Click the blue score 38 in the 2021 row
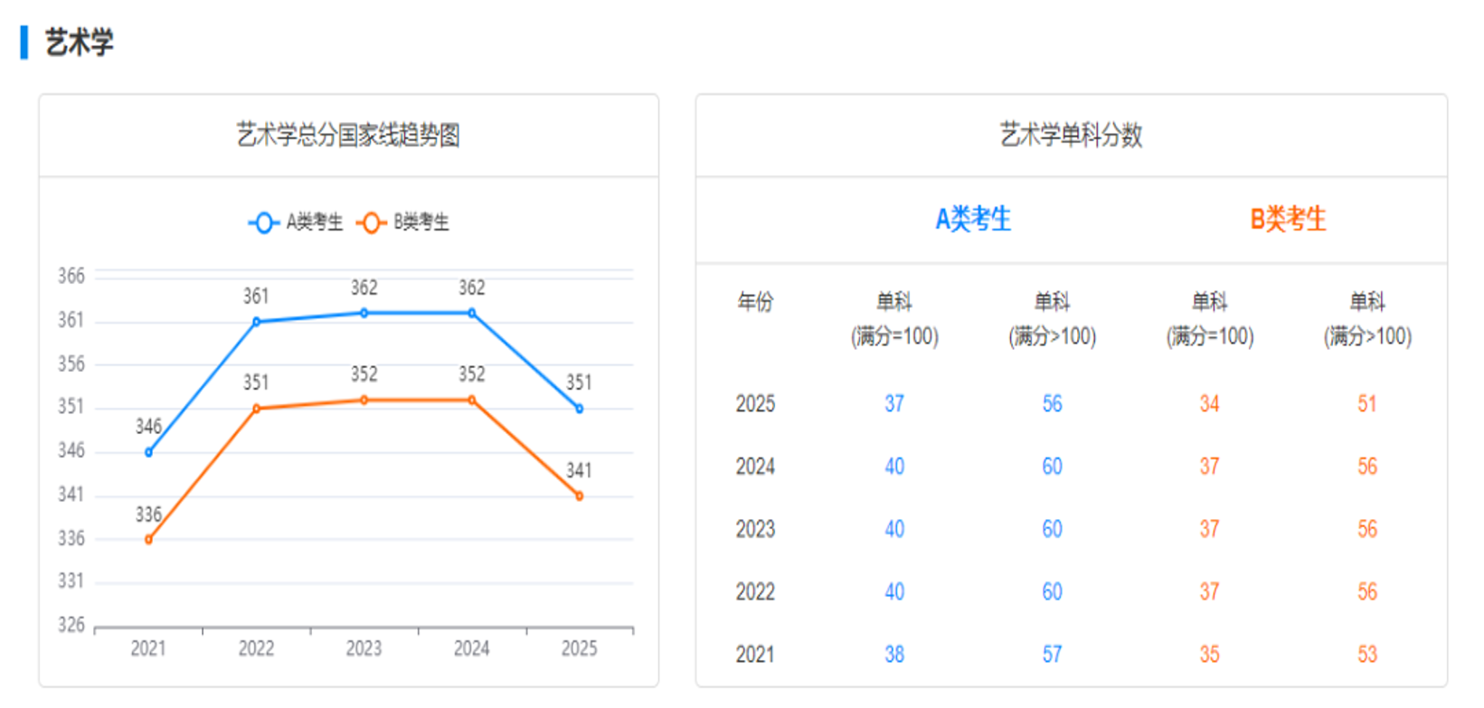This screenshot has height=708, width=1484. click(x=894, y=655)
